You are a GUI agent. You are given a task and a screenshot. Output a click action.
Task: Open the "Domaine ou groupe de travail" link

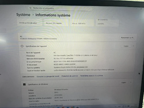pyautogui.click(x=48, y=76)
